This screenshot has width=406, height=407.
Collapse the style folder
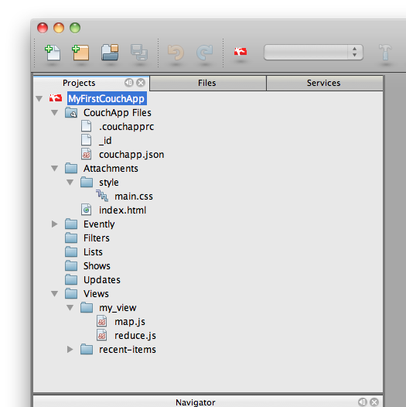point(70,182)
